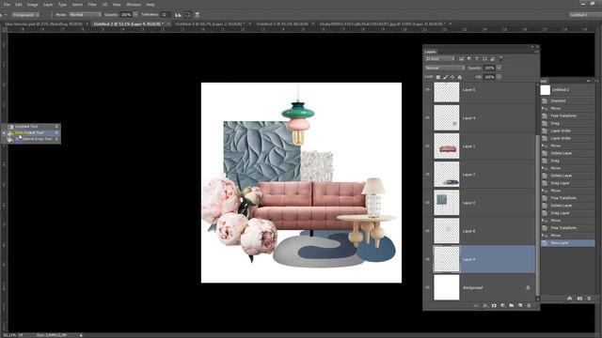Click link layers icon in Layers panel

coord(477,305)
